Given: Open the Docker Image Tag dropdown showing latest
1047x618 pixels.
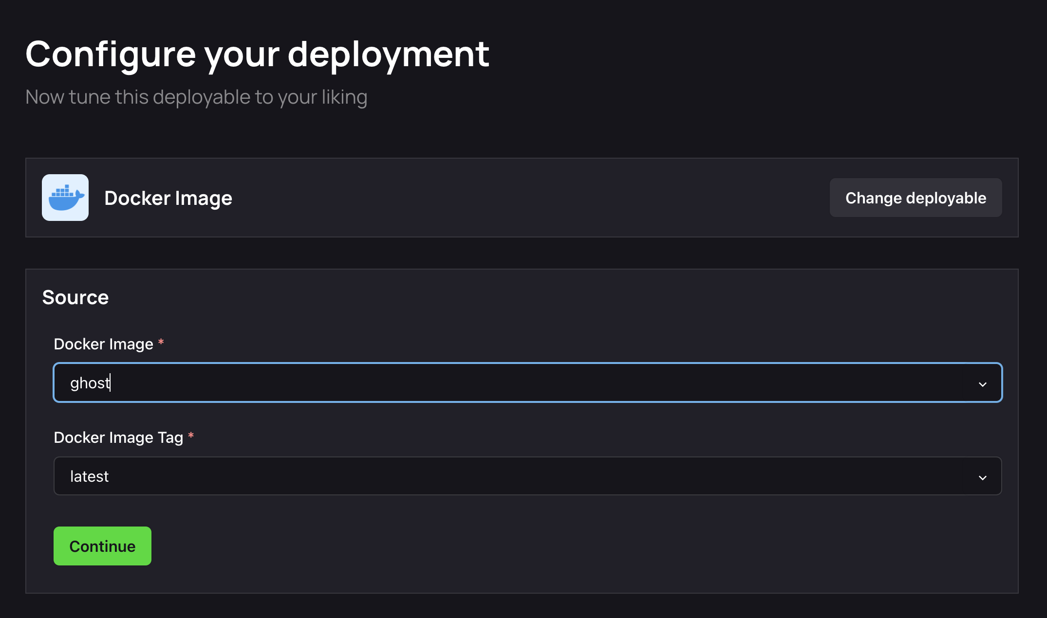Looking at the screenshot, I should 528,476.
